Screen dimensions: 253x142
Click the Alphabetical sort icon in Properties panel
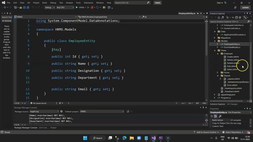(x=215, y=116)
